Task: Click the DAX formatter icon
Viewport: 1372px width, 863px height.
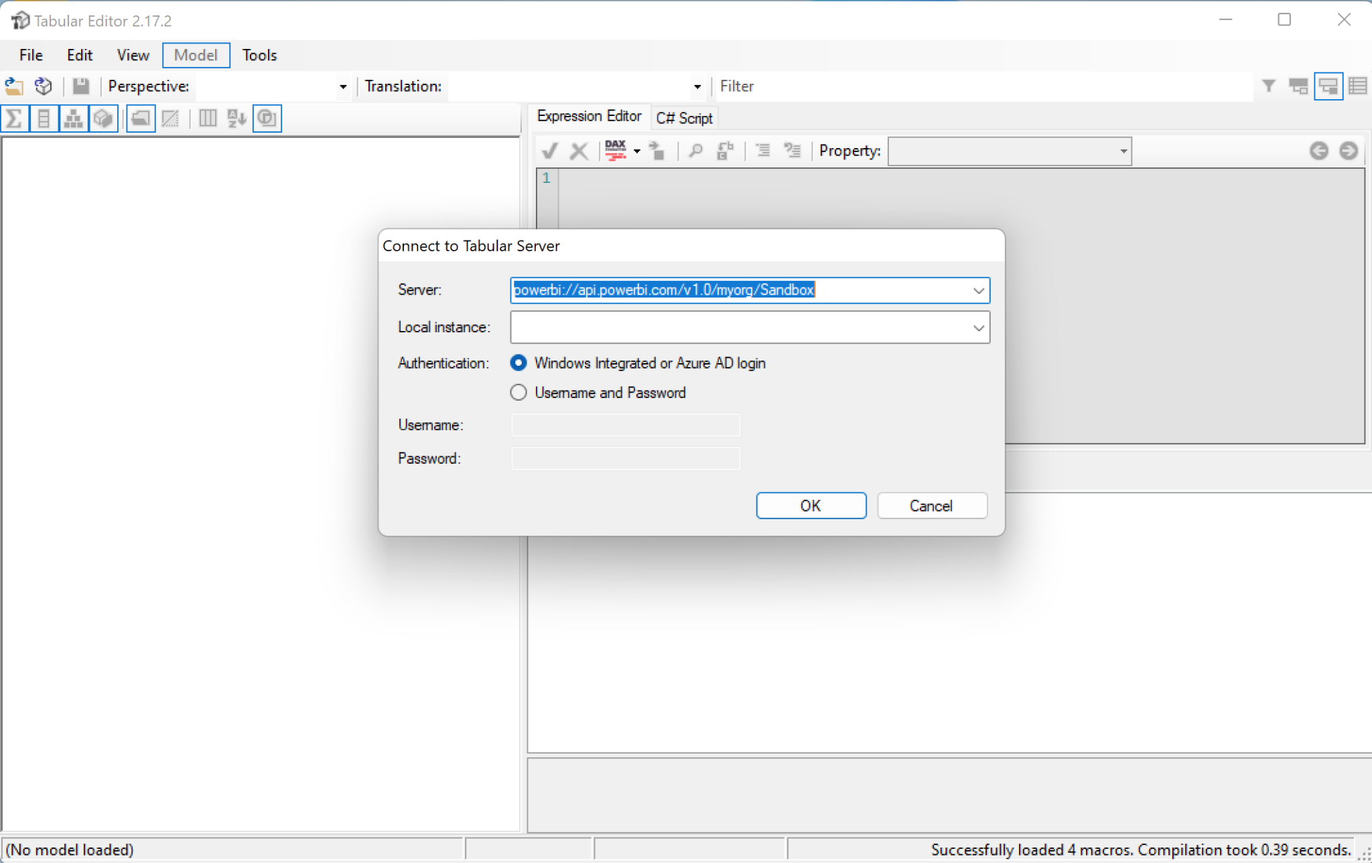Action: point(615,151)
